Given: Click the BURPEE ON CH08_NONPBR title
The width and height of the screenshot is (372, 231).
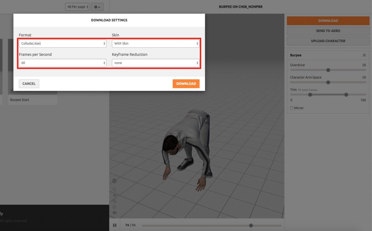Looking at the screenshot, I should click(x=241, y=6).
